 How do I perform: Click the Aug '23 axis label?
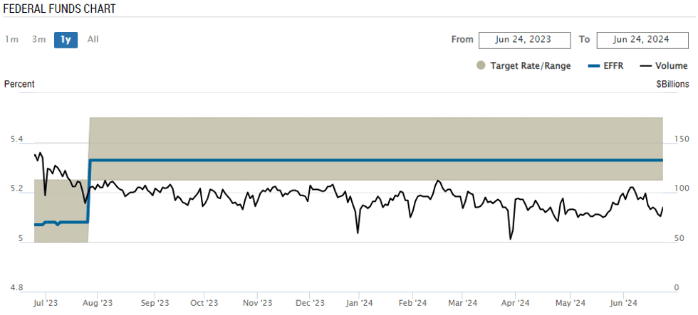pos(98,303)
